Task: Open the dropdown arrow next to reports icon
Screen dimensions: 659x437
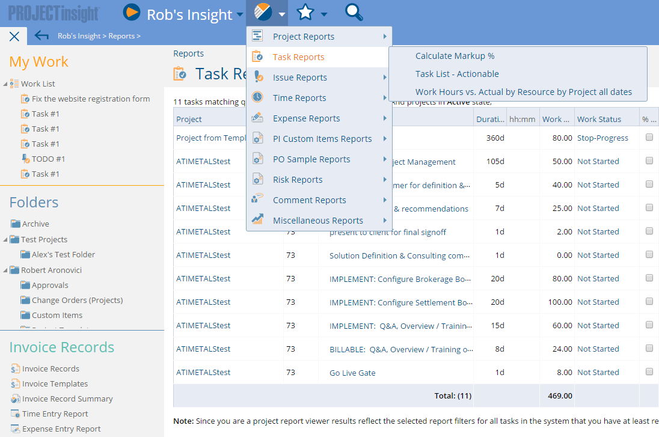Action: 282,14
